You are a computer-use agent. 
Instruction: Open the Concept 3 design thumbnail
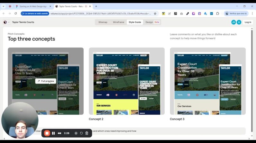point(208,81)
